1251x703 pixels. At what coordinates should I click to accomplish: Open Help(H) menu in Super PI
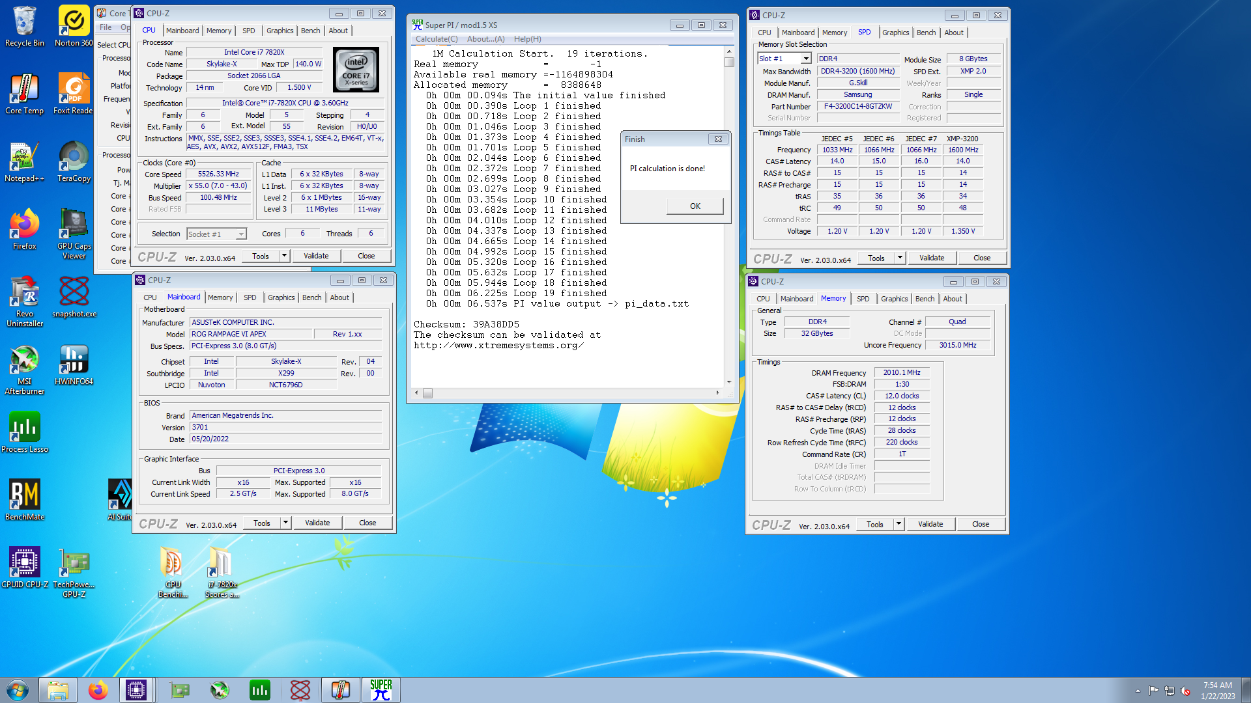(527, 39)
